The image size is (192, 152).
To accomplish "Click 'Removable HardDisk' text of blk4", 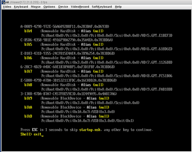I will coord(58,31).
